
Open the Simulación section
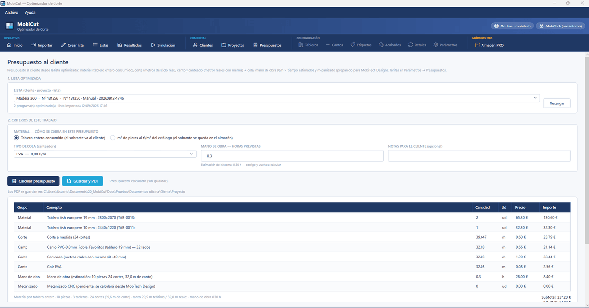[162, 45]
